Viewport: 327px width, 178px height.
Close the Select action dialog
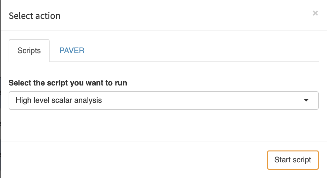[315, 13]
